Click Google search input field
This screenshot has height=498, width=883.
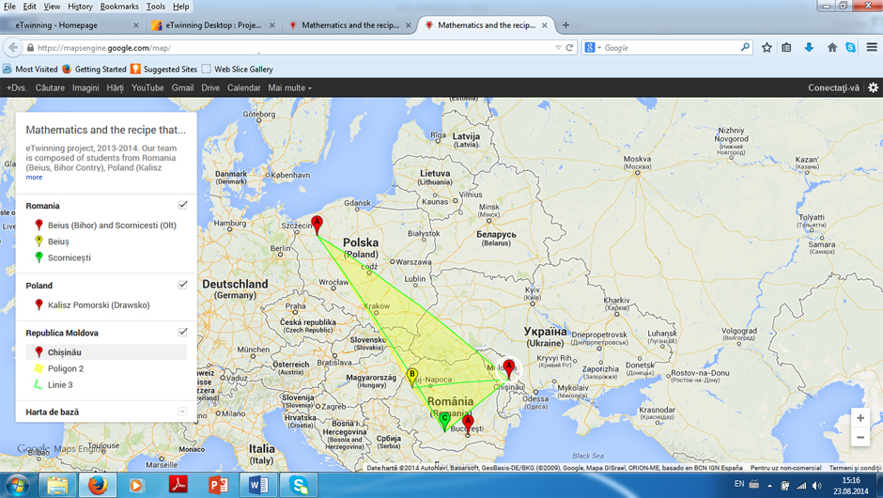click(x=670, y=48)
